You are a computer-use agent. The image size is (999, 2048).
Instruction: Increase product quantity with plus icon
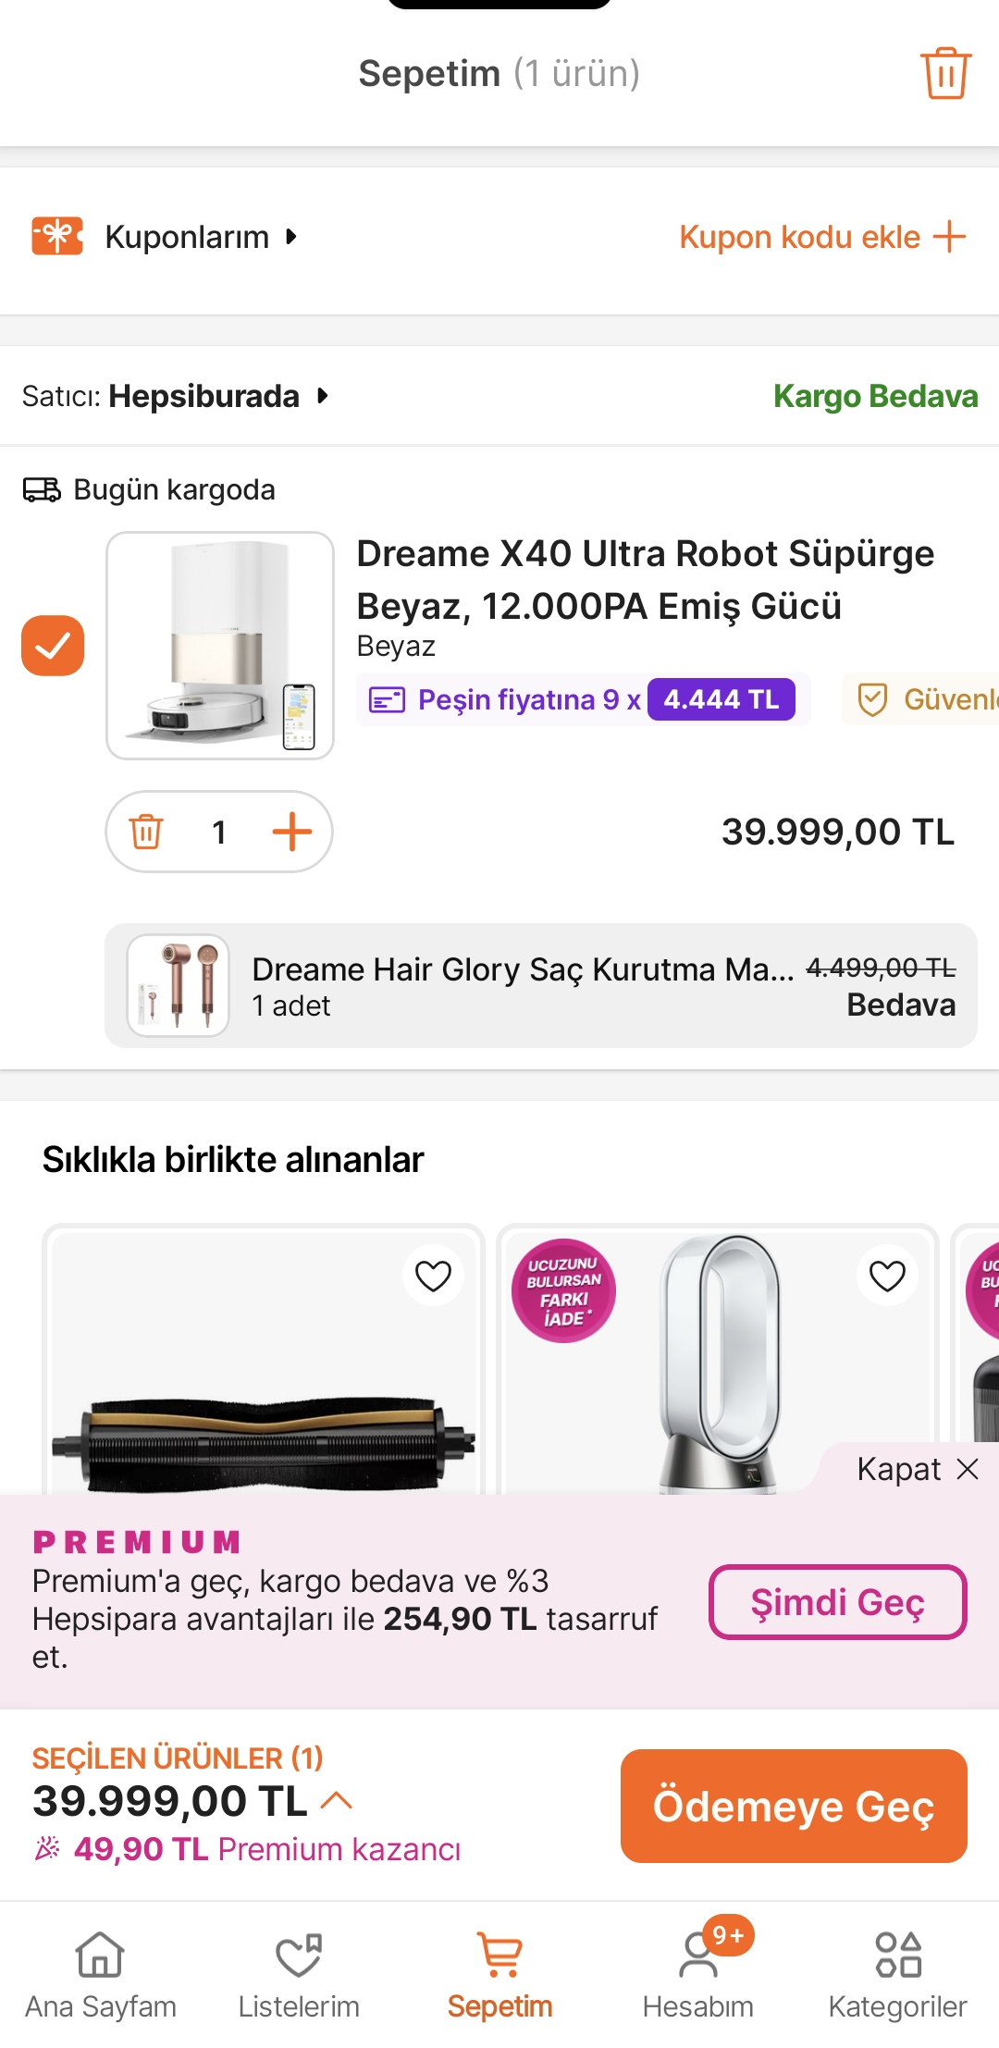[x=291, y=832]
